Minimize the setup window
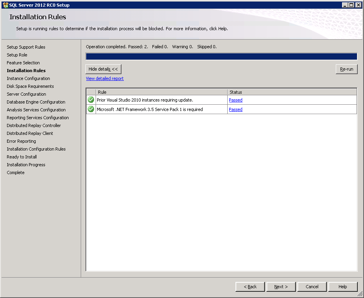Screen dimensions: 364x298 point(345,5)
